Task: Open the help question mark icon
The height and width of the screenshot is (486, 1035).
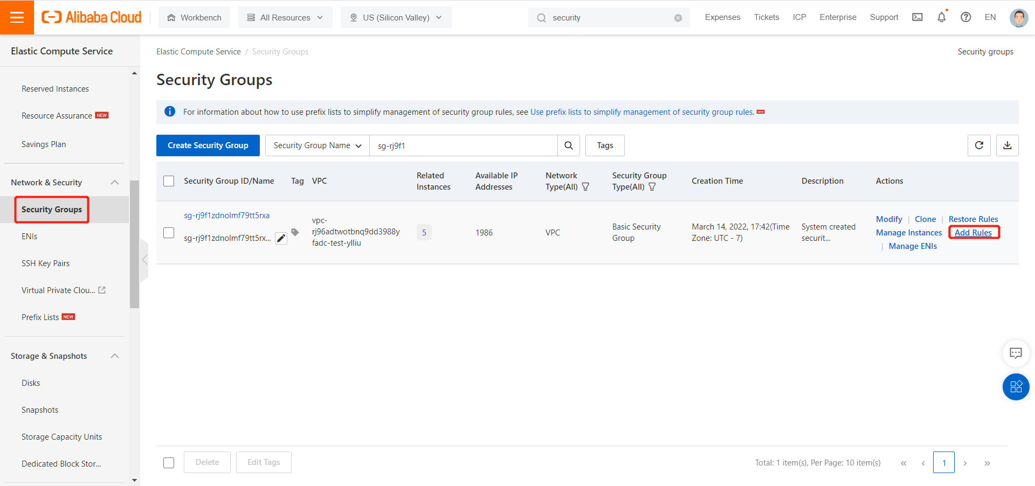Action: click(x=965, y=17)
